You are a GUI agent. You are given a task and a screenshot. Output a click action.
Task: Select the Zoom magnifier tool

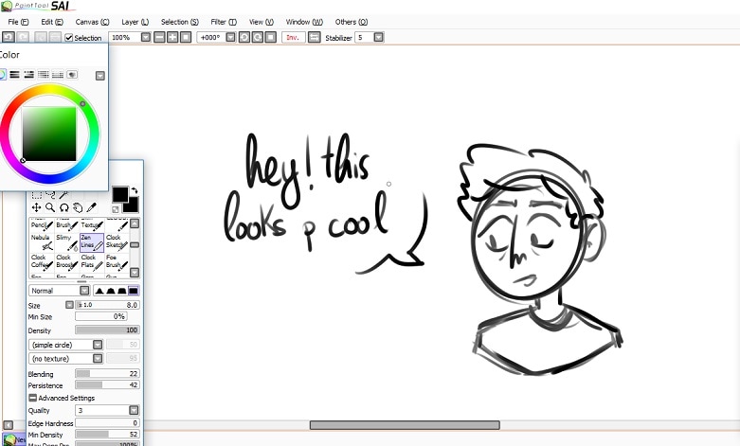(x=50, y=207)
